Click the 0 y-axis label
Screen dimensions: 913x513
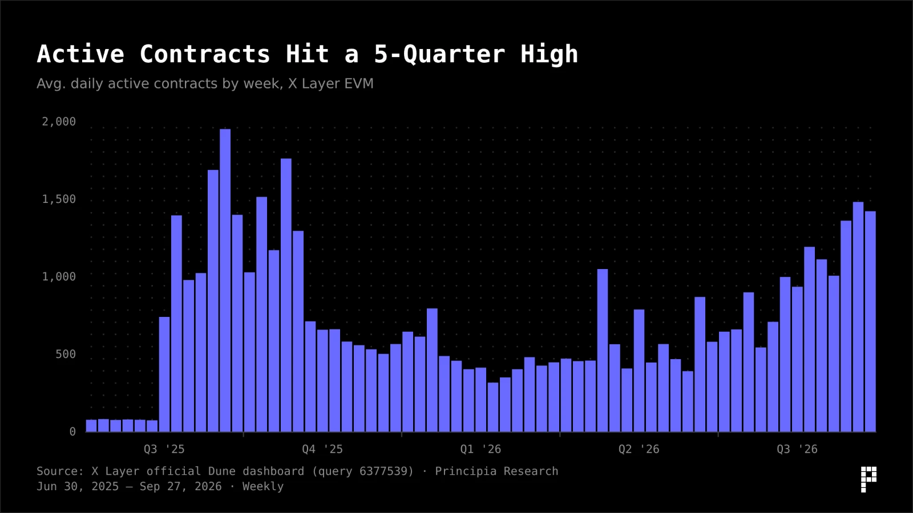tap(72, 431)
